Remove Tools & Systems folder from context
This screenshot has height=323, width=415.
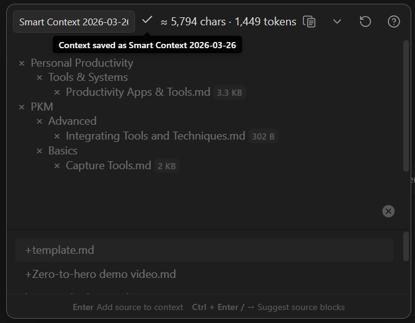click(x=39, y=78)
